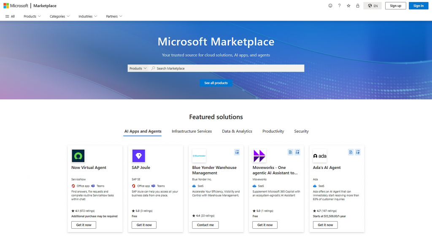
Task: Expand the Partners dropdown
Action: tap(114, 16)
